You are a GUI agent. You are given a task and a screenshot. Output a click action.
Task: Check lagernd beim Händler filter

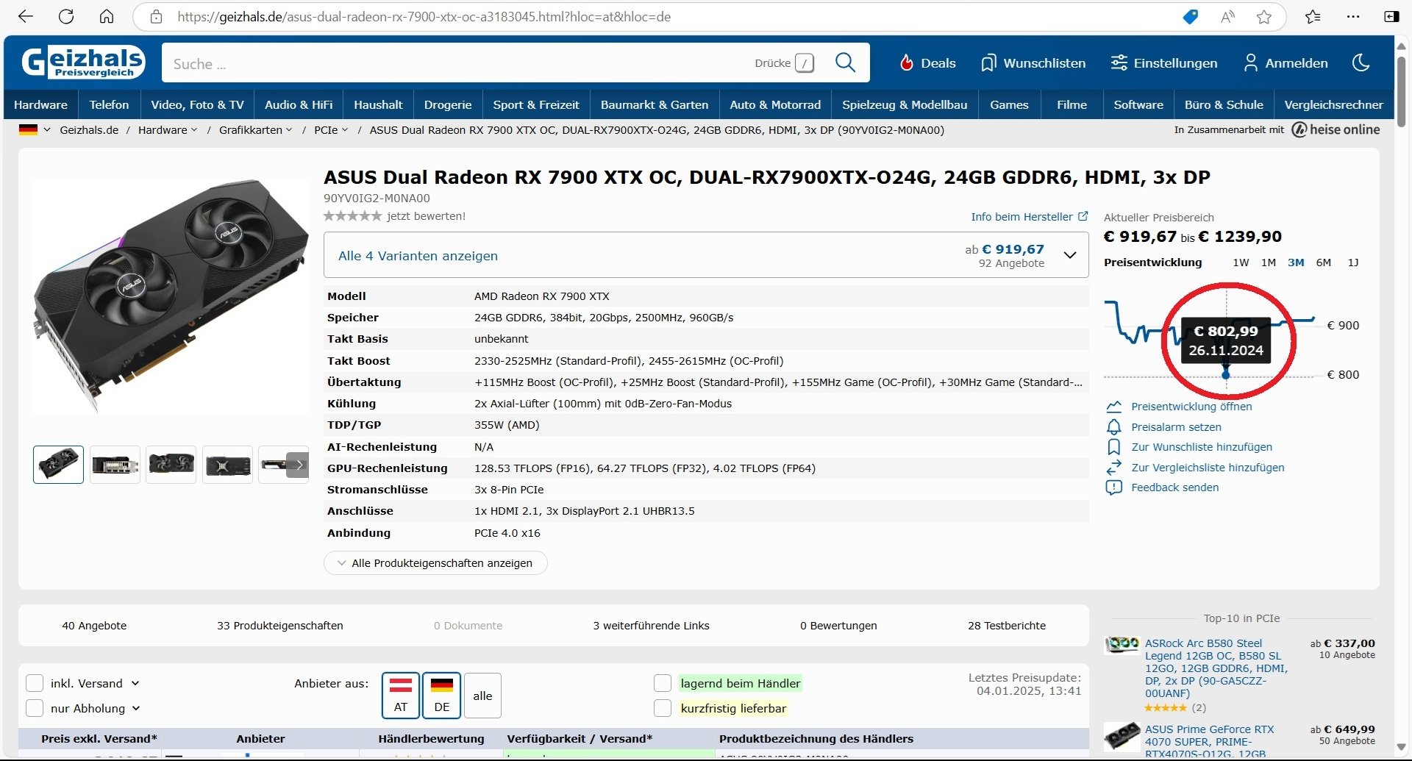(663, 683)
